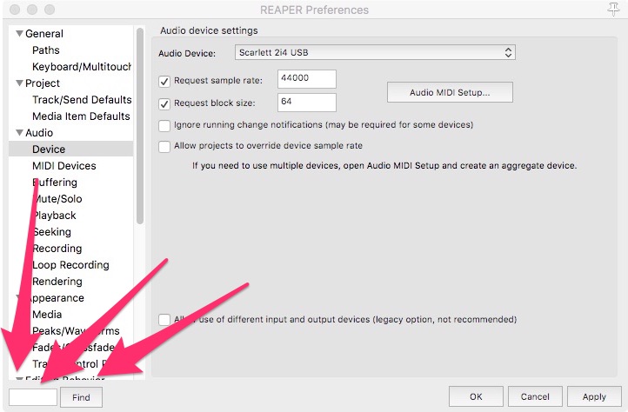The width and height of the screenshot is (628, 412).
Task: Select Keyboard/Multitouch preferences
Action: click(x=82, y=67)
